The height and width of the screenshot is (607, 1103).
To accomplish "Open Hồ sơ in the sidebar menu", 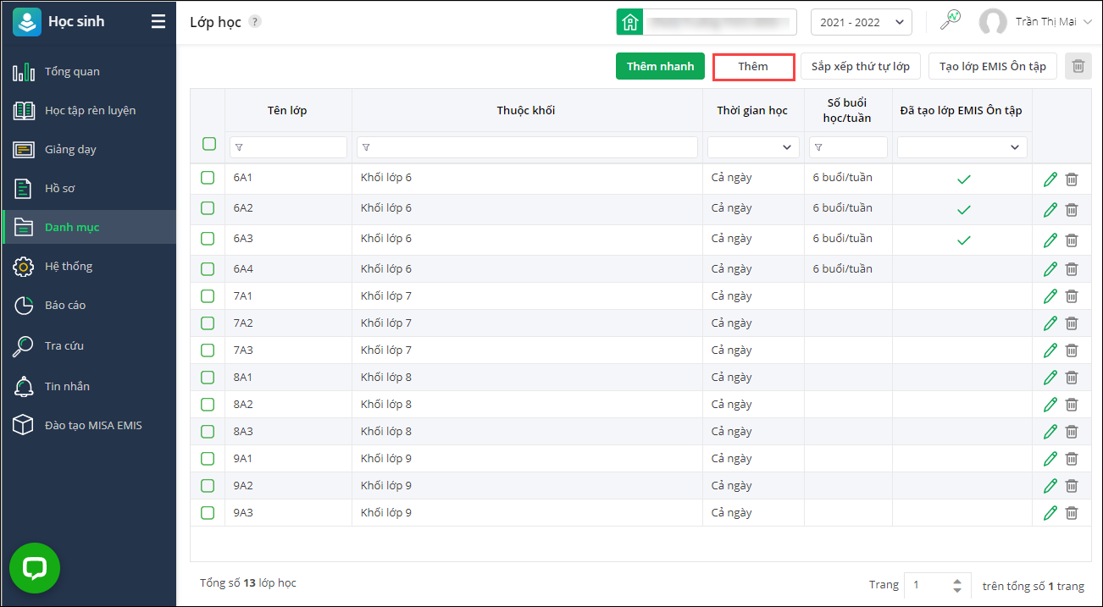I will pos(60,188).
